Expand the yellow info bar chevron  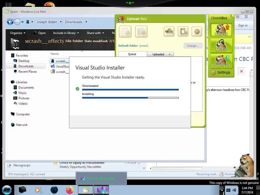click(x=249, y=37)
